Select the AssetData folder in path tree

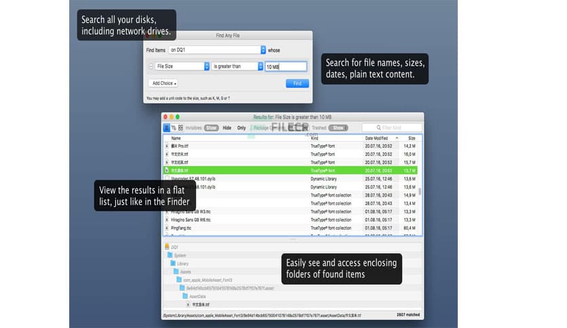click(x=197, y=297)
